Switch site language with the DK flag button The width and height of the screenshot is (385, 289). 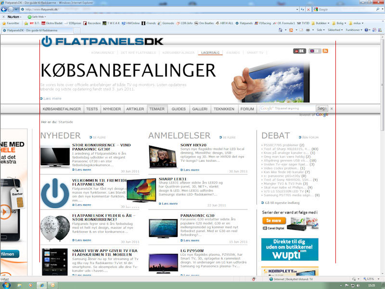tap(299, 51)
